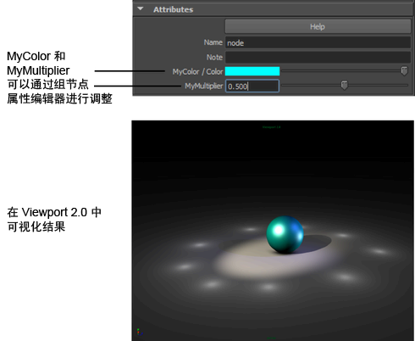Click the Name attribute label

point(213,42)
